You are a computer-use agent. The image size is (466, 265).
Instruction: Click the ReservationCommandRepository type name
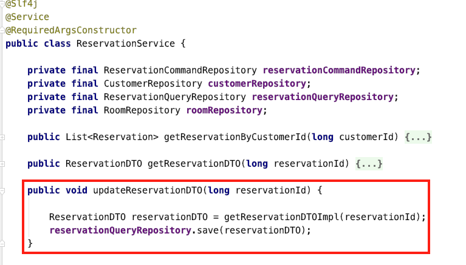click(180, 70)
